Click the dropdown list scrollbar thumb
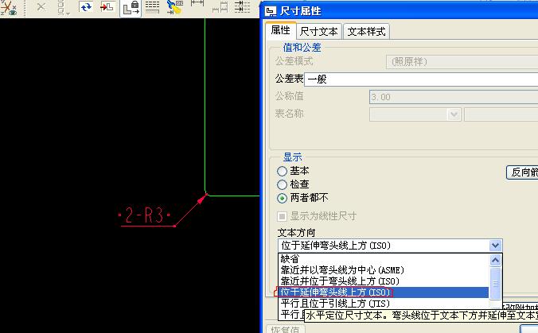538x333 pixels. click(495, 283)
